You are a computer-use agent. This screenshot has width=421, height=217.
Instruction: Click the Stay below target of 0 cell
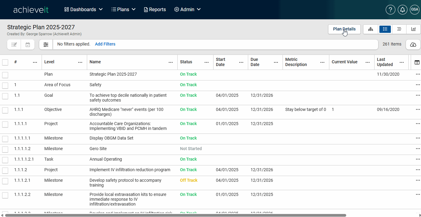pos(305,109)
